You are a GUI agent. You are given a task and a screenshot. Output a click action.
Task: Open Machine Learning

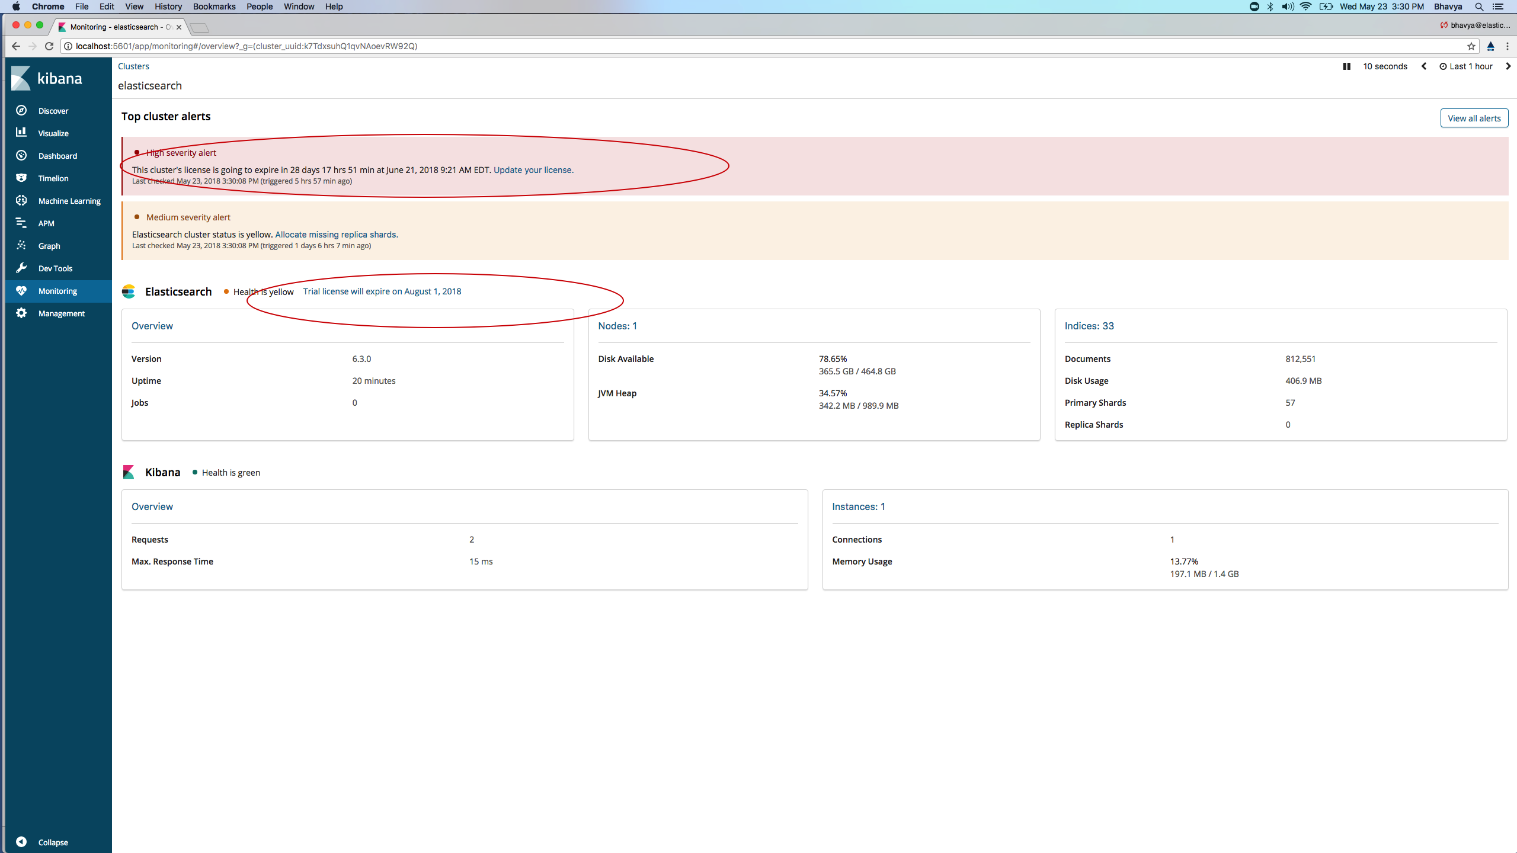coord(69,200)
